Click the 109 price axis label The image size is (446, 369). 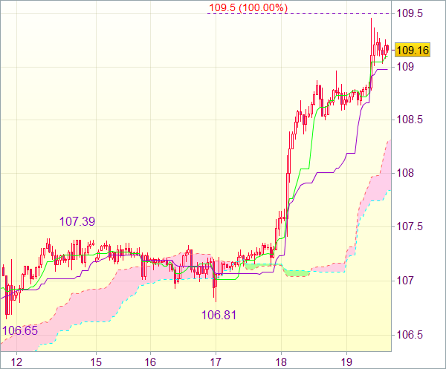point(405,67)
